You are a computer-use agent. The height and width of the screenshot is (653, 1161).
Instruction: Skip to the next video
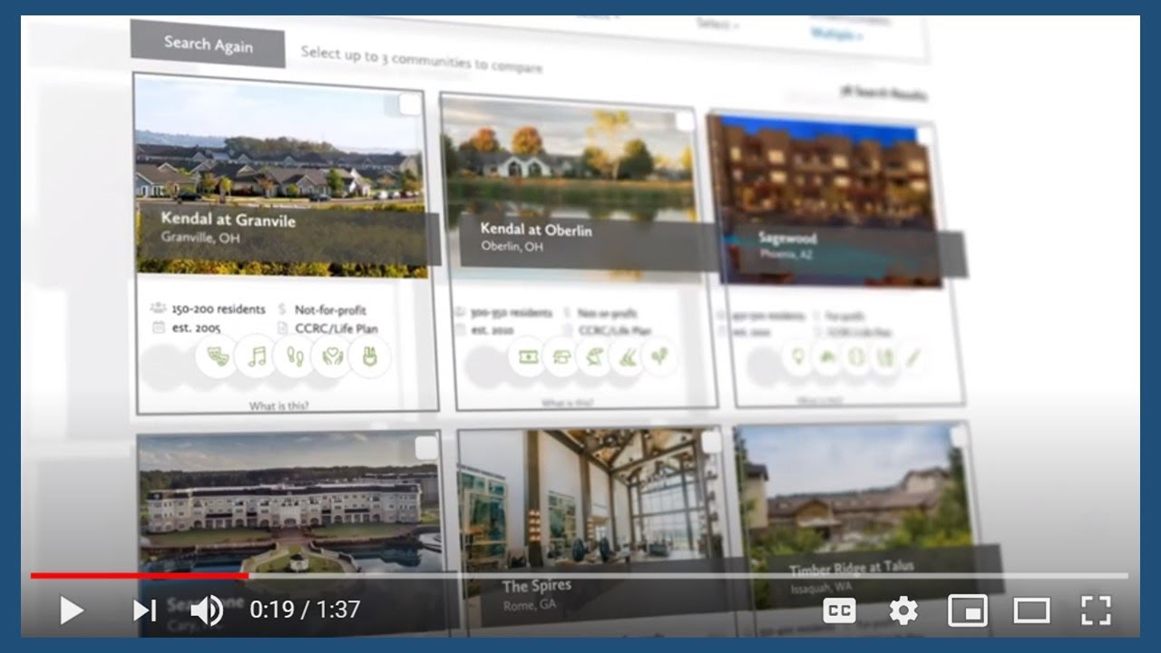(144, 610)
